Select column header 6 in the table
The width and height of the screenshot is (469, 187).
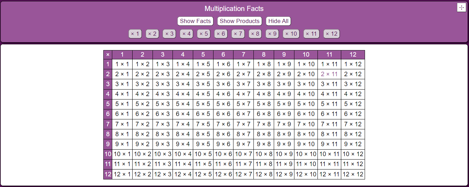pyautogui.click(x=223, y=55)
